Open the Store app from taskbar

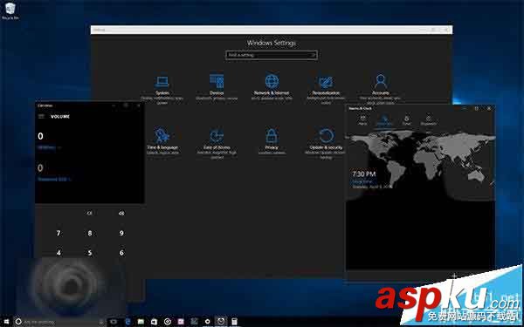[x=154, y=322]
